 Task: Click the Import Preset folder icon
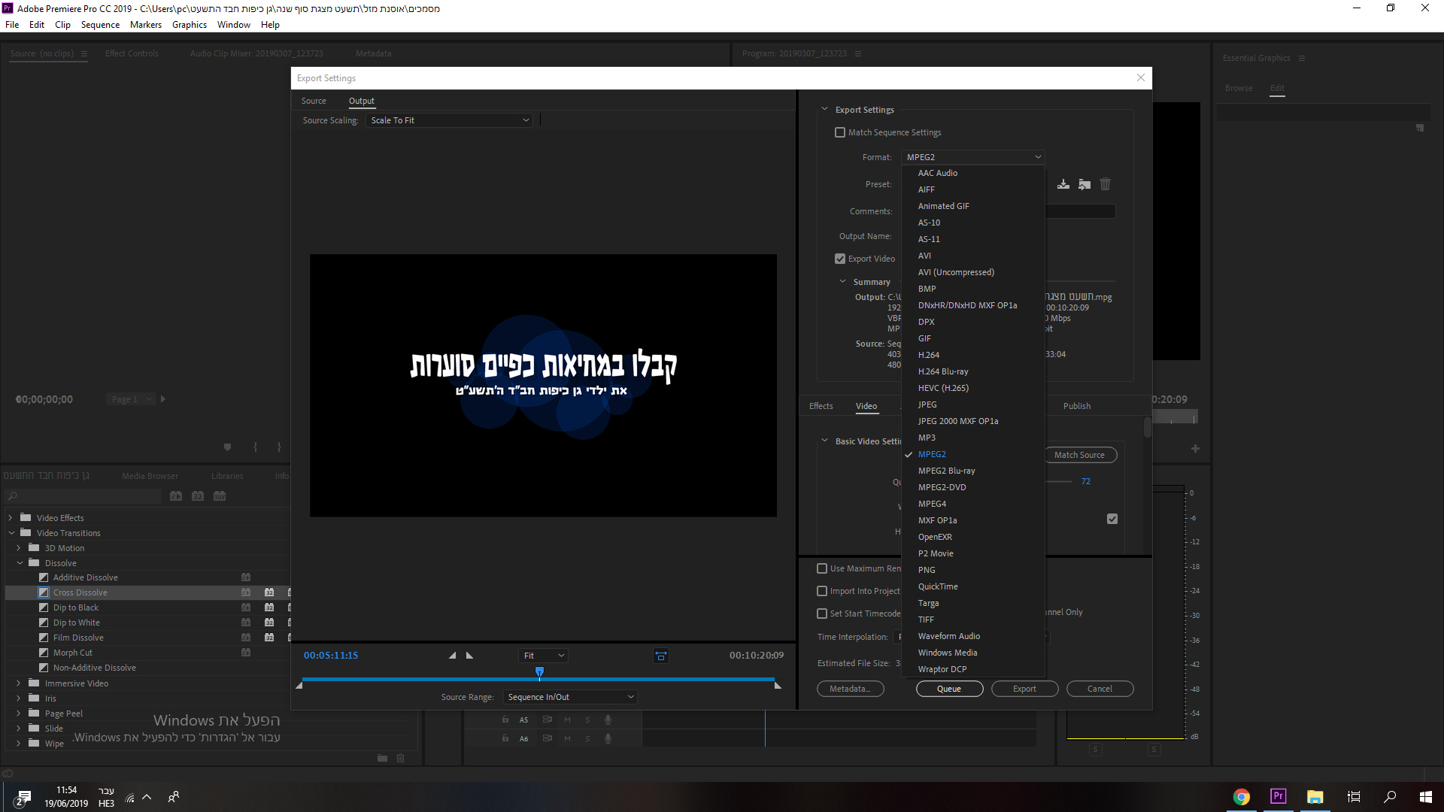pyautogui.click(x=1084, y=184)
